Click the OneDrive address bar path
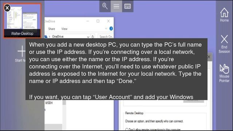This screenshot has width=233, height=131. (x=58, y=36)
